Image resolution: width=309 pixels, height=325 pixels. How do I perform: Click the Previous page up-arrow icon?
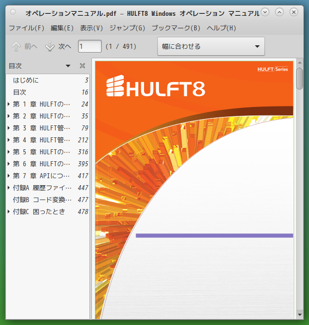[16, 46]
